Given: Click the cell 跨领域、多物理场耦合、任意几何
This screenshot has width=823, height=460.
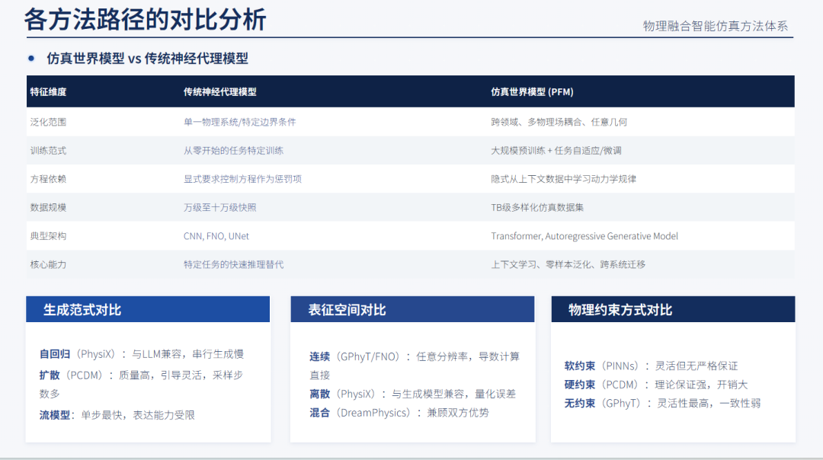Looking at the screenshot, I should tap(559, 122).
